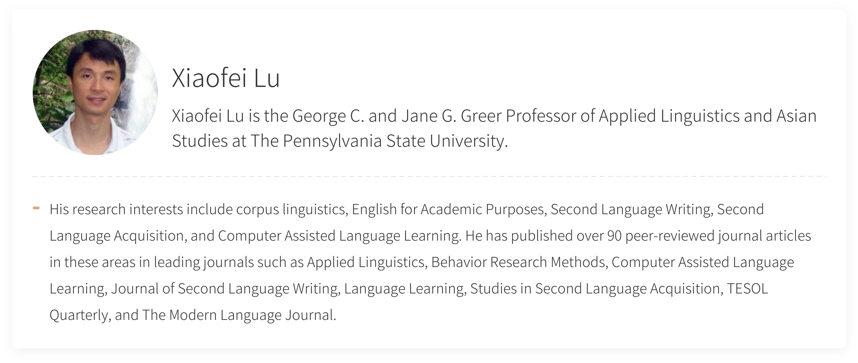The height and width of the screenshot is (363, 858).
Task: Click "Journal of Second Language Writing"
Action: point(224,289)
